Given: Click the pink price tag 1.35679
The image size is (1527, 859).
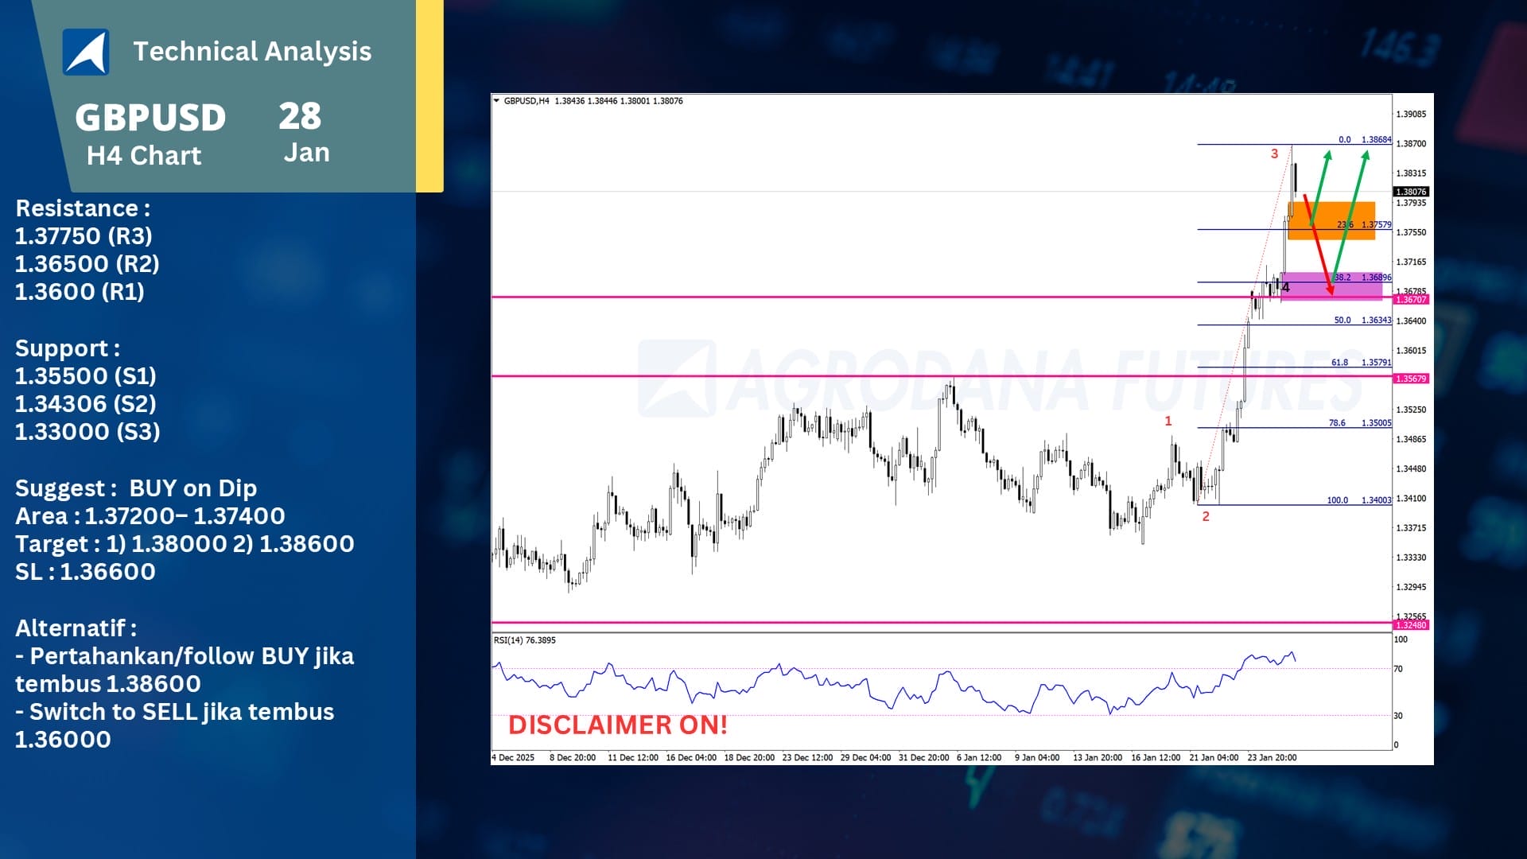Looking at the screenshot, I should [x=1412, y=379].
